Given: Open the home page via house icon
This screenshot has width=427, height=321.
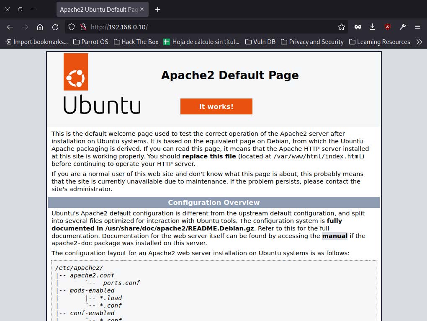Looking at the screenshot, I should click(40, 27).
